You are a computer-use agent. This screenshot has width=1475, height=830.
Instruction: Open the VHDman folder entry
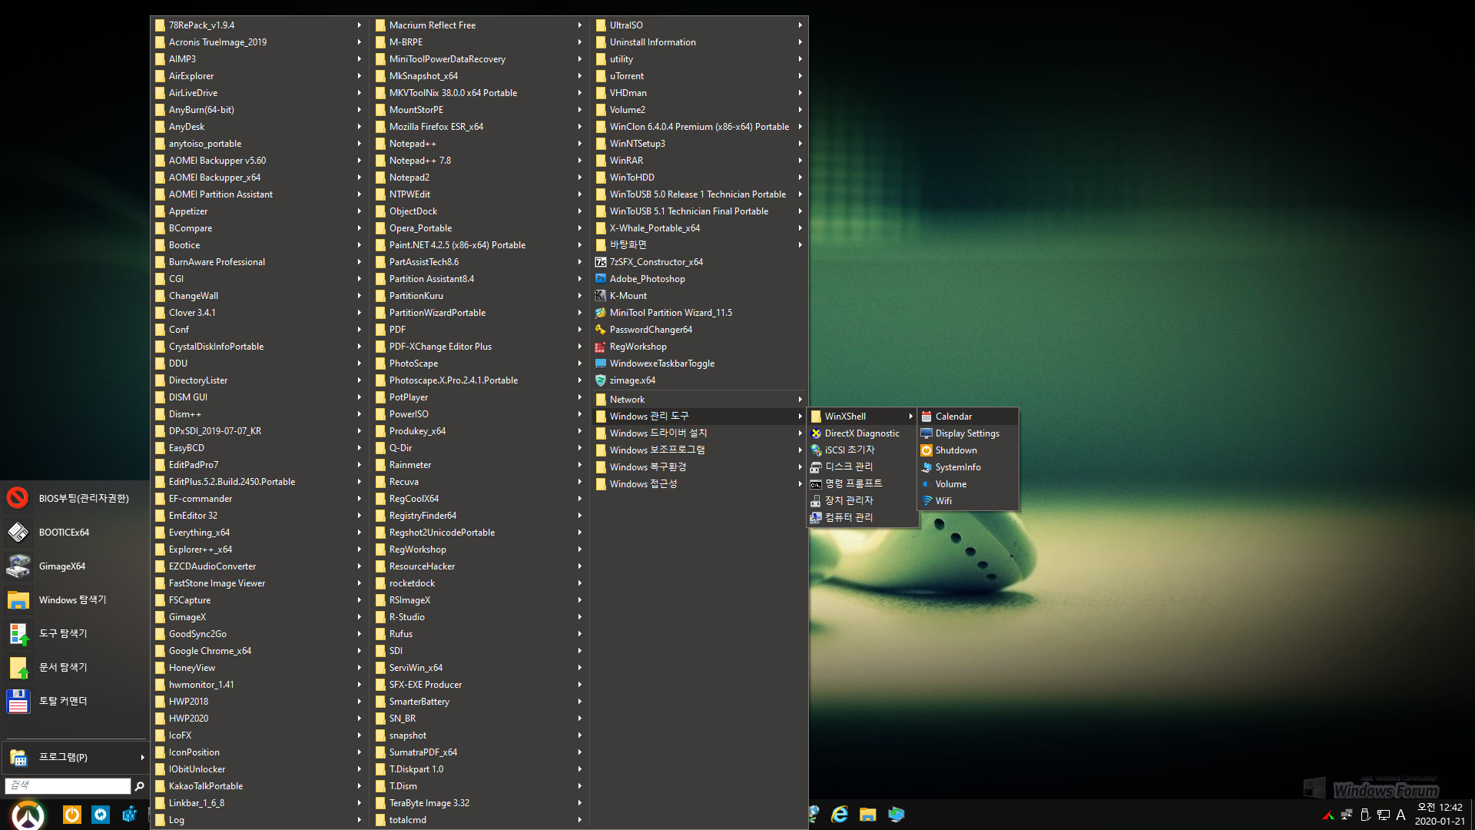point(699,93)
